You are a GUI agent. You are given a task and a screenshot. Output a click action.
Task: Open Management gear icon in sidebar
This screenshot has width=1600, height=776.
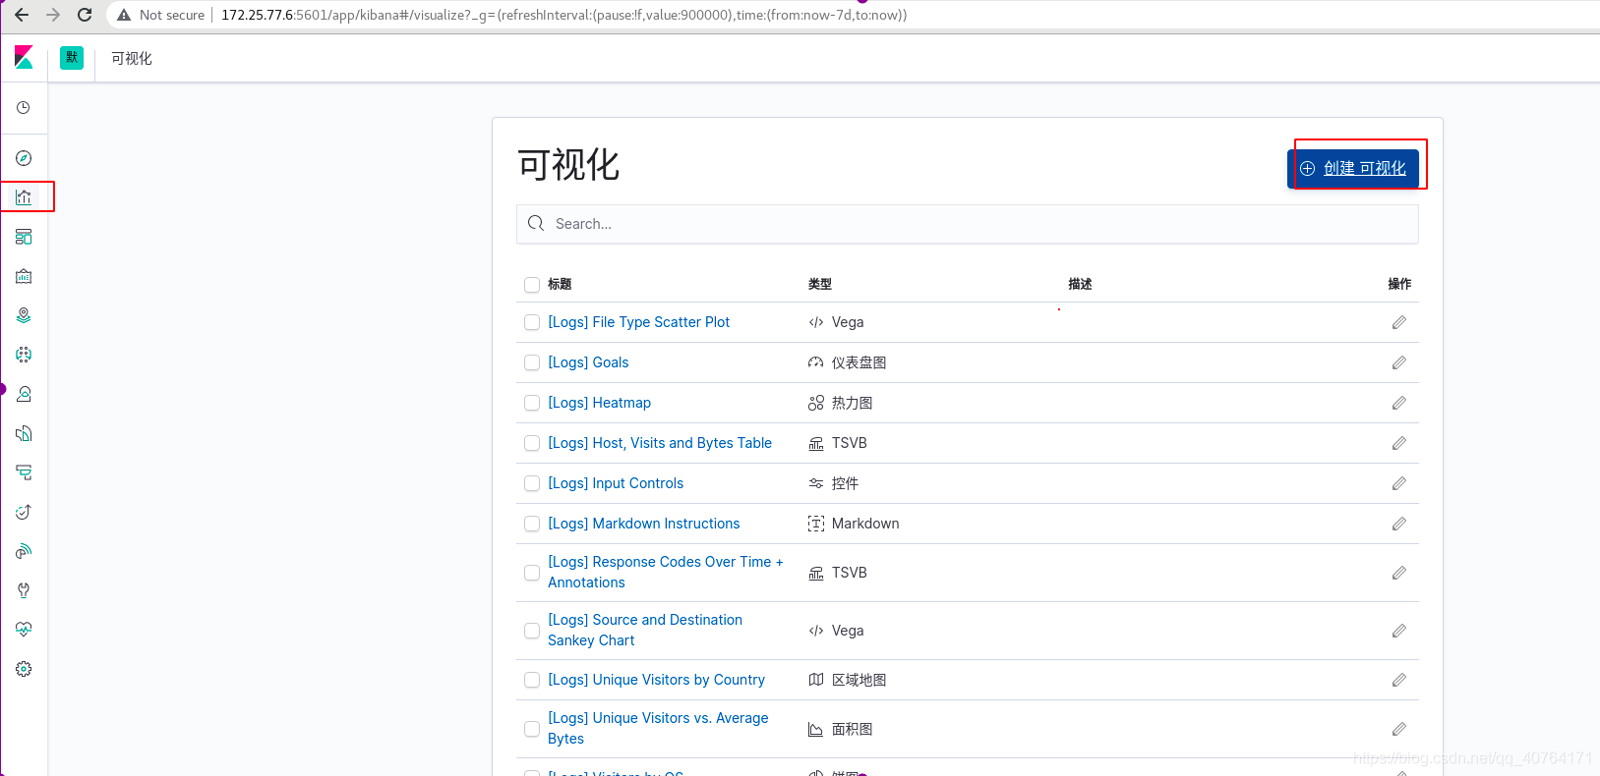point(24,669)
